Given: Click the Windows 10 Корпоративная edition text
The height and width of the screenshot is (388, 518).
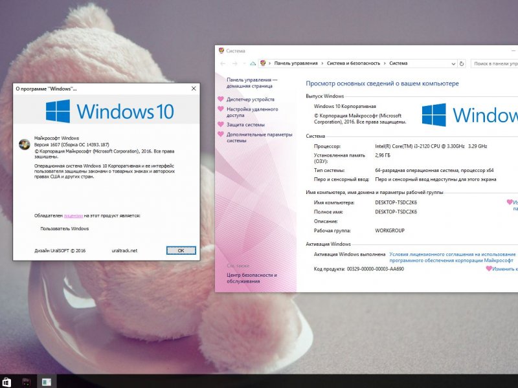Looking at the screenshot, I should 345,106.
